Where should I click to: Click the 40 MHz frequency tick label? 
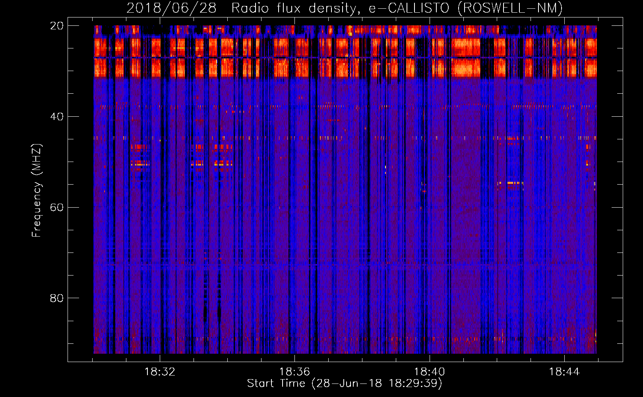pos(56,117)
